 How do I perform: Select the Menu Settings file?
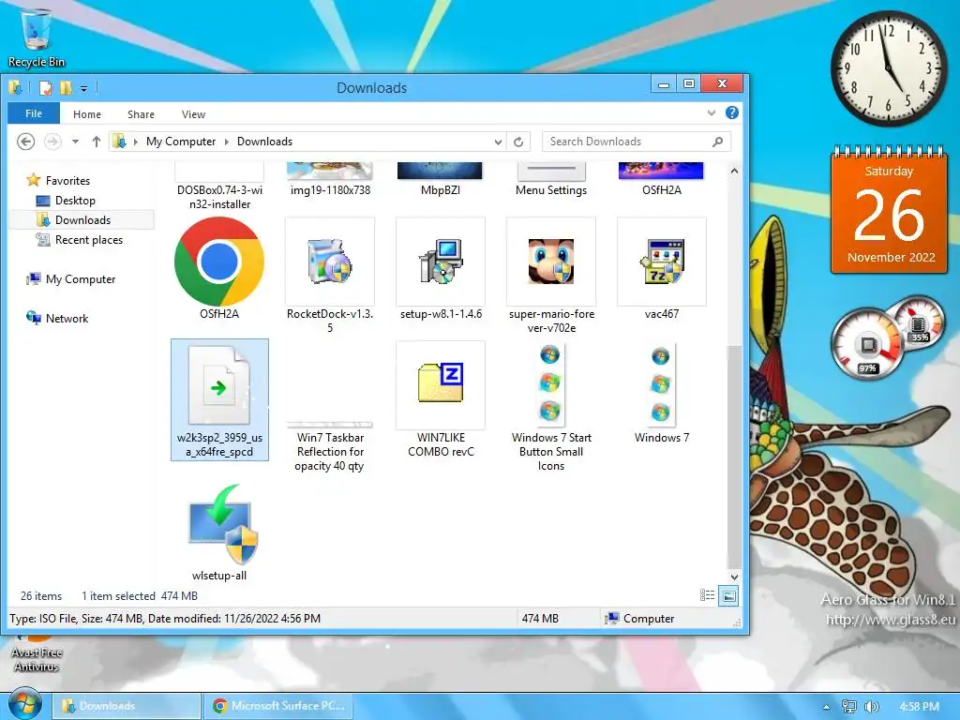click(x=551, y=177)
